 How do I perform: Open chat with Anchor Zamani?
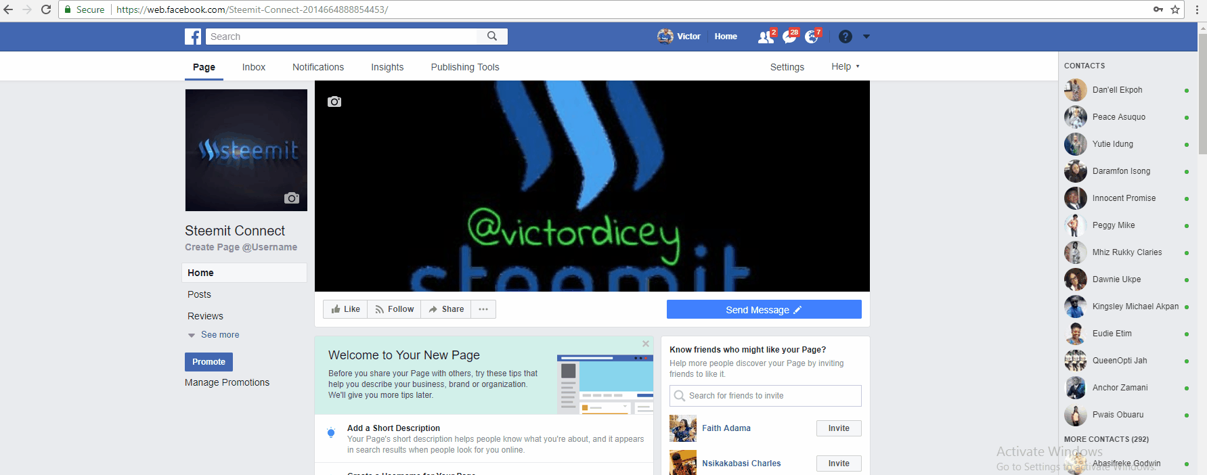(x=1126, y=388)
